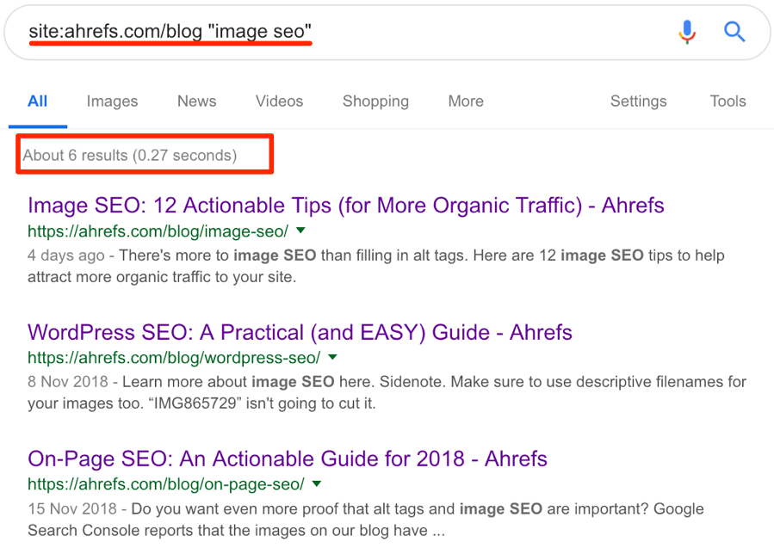The width and height of the screenshot is (774, 548).
Task: Click the blue magnifying glass search icon
Action: 734,32
